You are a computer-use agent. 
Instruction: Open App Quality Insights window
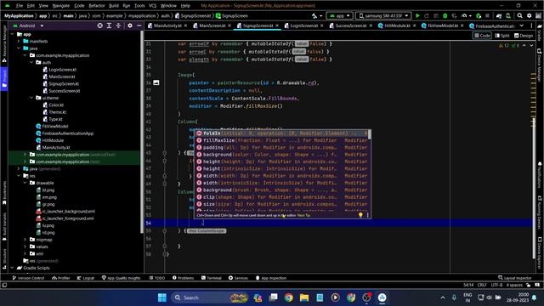point(121,278)
